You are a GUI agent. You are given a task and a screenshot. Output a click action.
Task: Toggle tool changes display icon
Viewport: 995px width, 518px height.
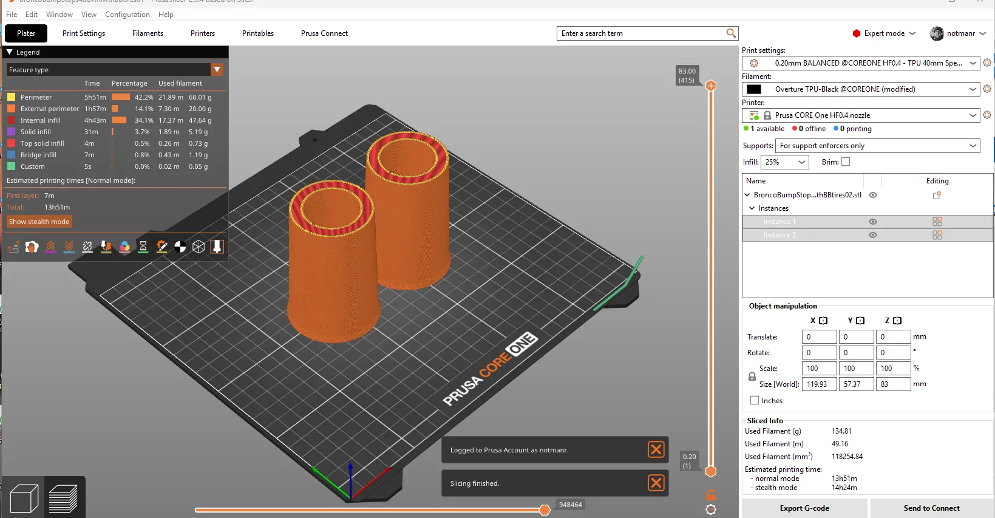[106, 246]
